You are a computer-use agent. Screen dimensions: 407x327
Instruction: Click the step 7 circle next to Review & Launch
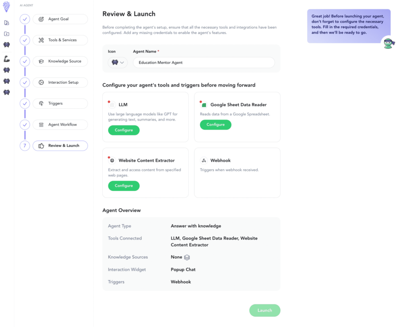(x=25, y=146)
